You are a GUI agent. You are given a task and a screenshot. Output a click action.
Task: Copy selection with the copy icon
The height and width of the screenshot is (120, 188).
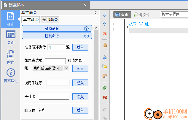click(x=105, y=67)
